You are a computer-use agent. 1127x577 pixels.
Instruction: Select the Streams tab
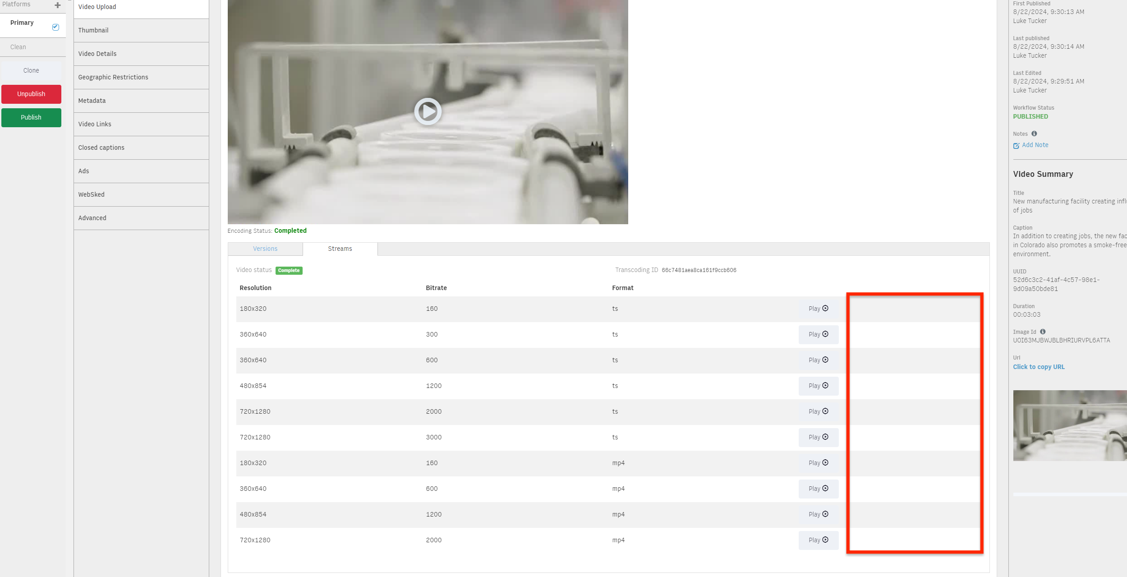pos(340,249)
